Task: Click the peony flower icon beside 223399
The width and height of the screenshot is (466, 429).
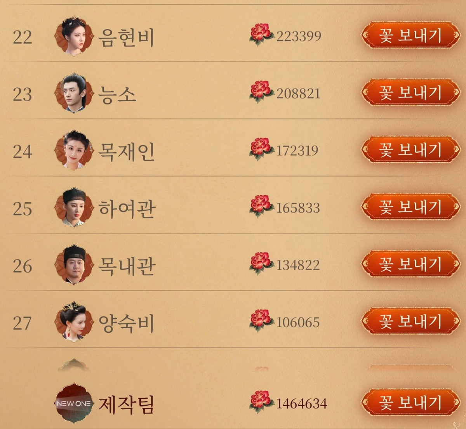Action: click(261, 35)
